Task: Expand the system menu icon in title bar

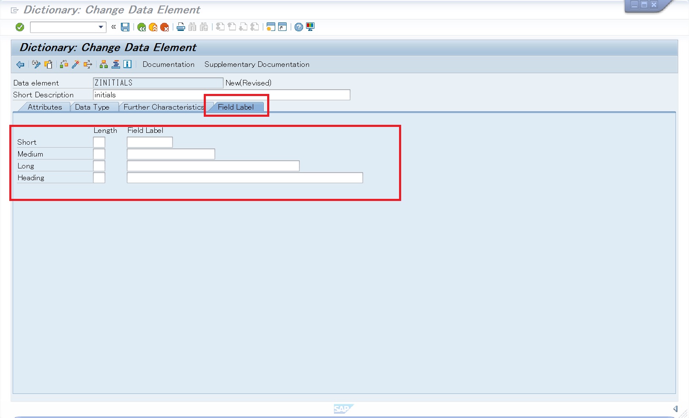Action: pyautogui.click(x=15, y=10)
